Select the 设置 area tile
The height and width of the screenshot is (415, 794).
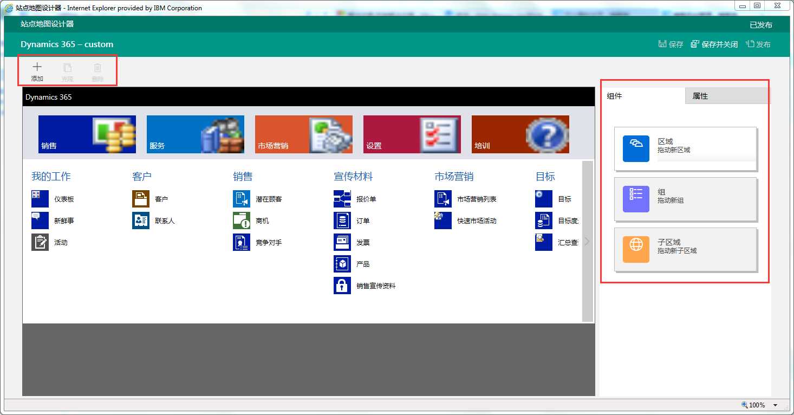412,134
